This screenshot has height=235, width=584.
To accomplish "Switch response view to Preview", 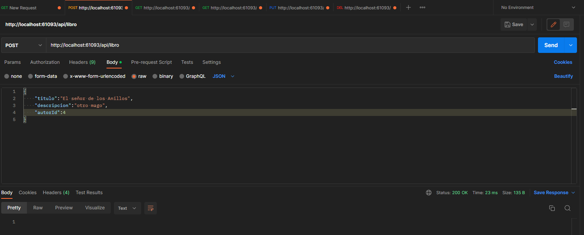I will click(x=64, y=208).
